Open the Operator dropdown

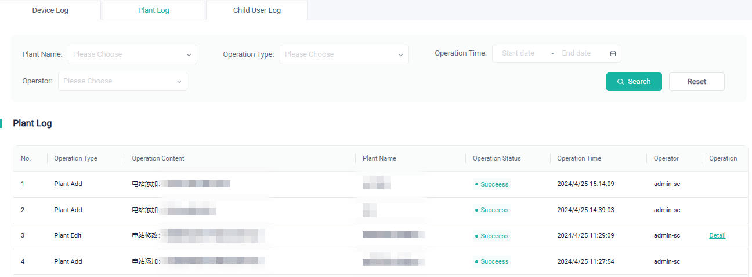pos(122,81)
